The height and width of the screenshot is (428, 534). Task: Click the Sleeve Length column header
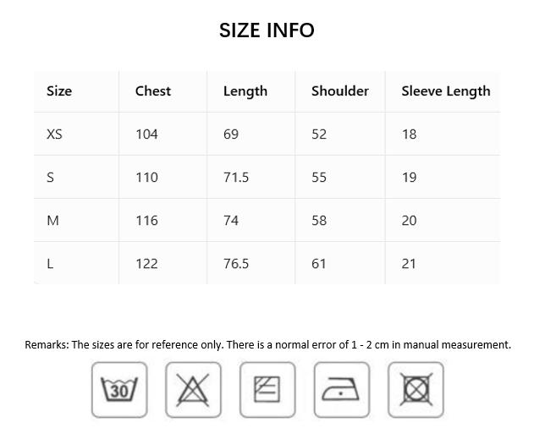point(446,91)
